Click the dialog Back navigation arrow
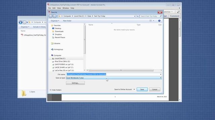 pos(51,16)
